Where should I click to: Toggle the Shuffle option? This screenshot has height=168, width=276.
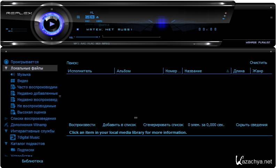click(x=104, y=25)
